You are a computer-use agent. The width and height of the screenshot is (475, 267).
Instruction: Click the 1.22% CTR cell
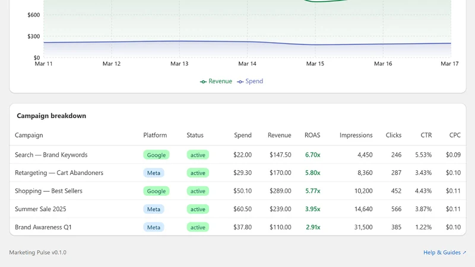coord(423,227)
